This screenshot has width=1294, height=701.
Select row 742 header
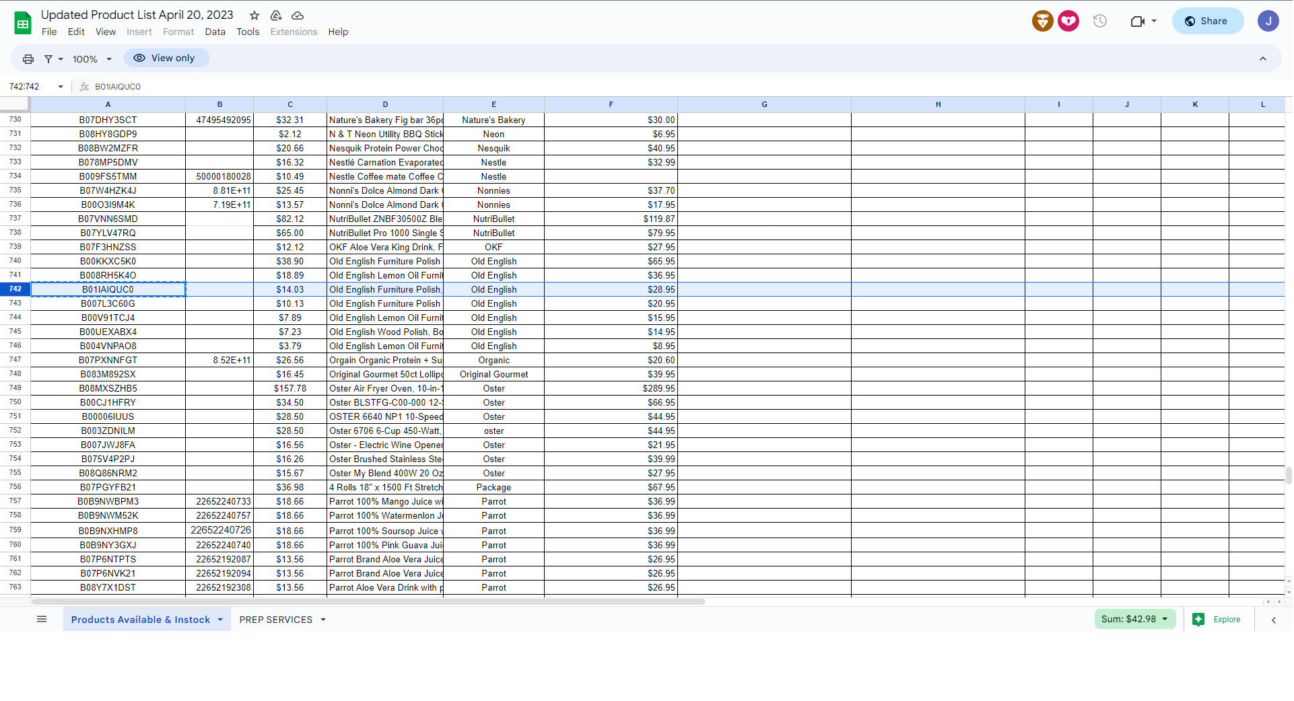click(x=15, y=289)
